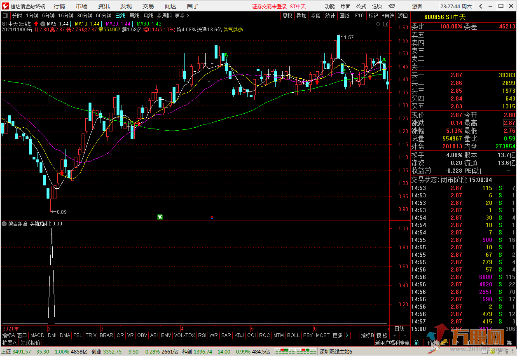Open the 交易 menu

[x=148, y=6]
